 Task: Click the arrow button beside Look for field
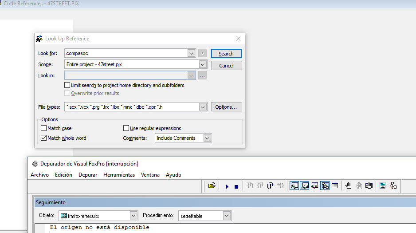203,53
